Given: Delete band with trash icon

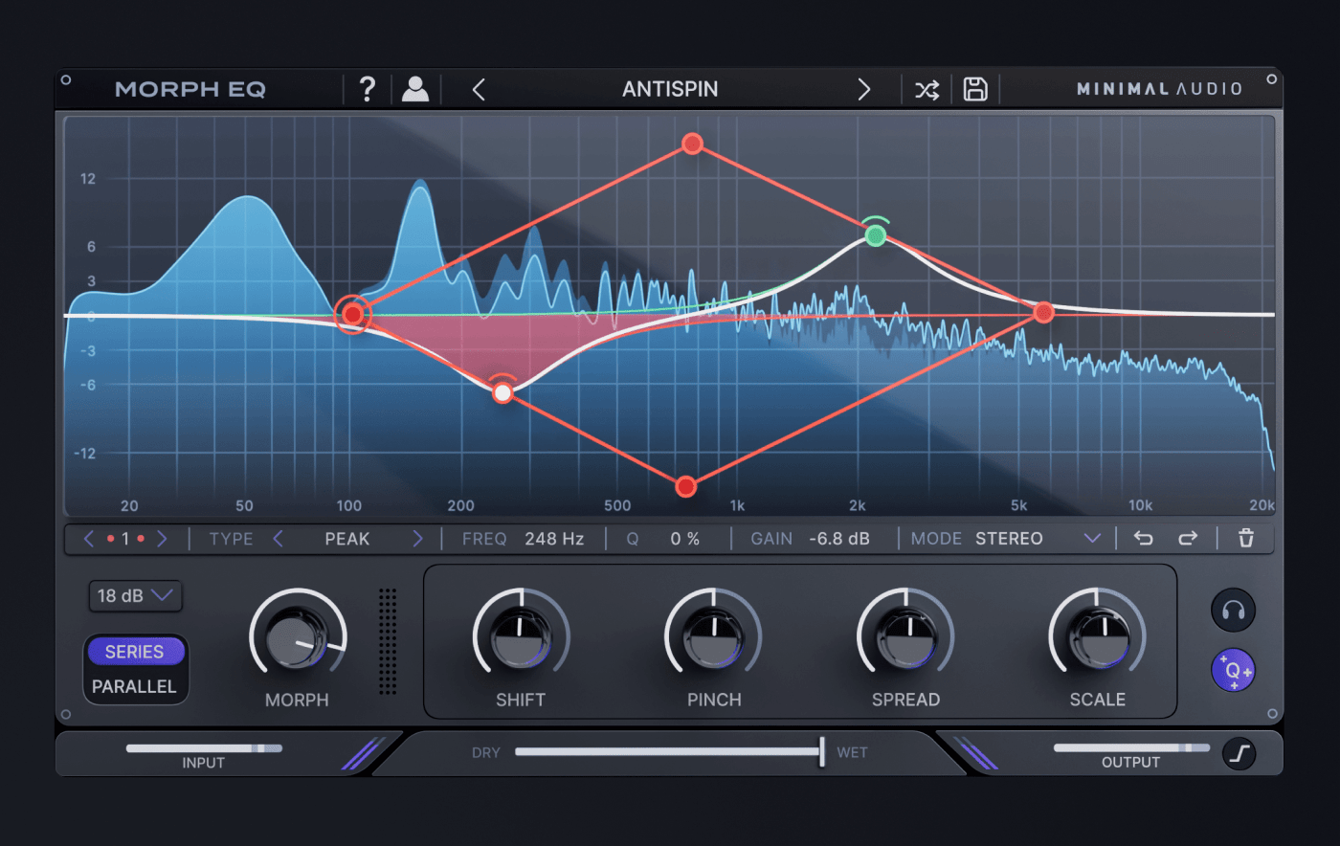Looking at the screenshot, I should pyautogui.click(x=1246, y=538).
